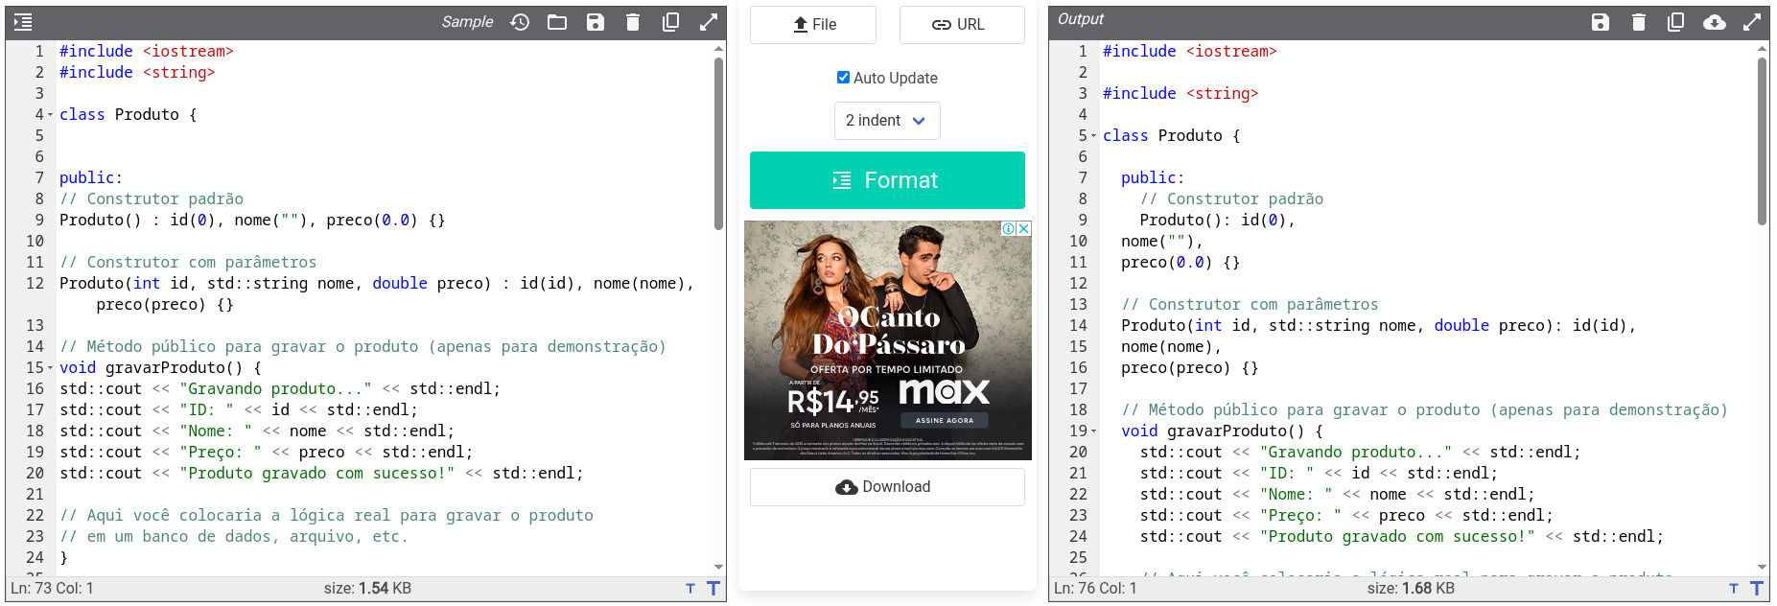This screenshot has width=1777, height=606.
Task: Delete output contents with the trash icon
Action: tap(1639, 22)
